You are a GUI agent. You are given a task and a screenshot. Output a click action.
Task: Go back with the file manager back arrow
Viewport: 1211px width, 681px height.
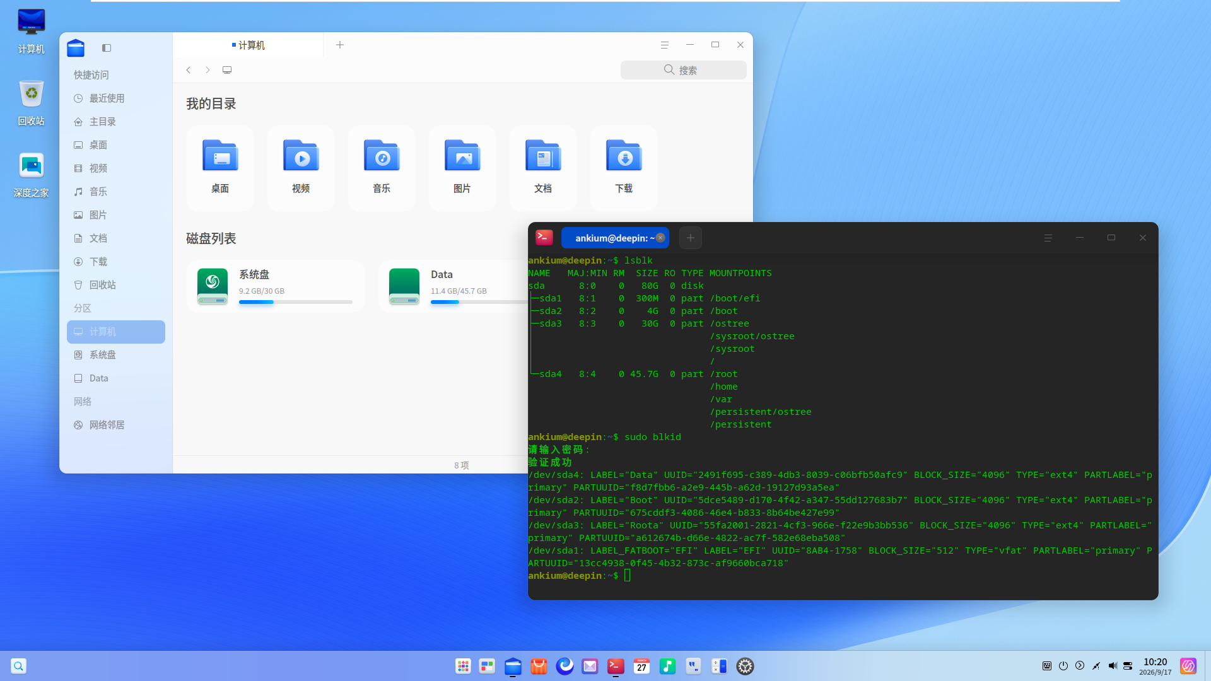189,70
